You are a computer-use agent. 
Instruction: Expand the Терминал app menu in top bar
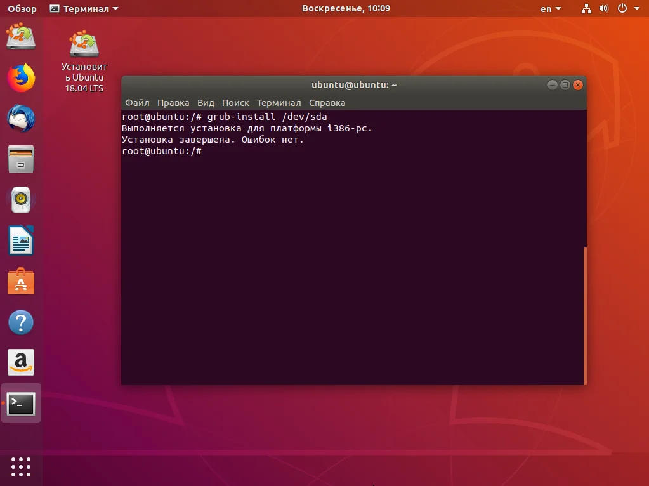pos(84,9)
